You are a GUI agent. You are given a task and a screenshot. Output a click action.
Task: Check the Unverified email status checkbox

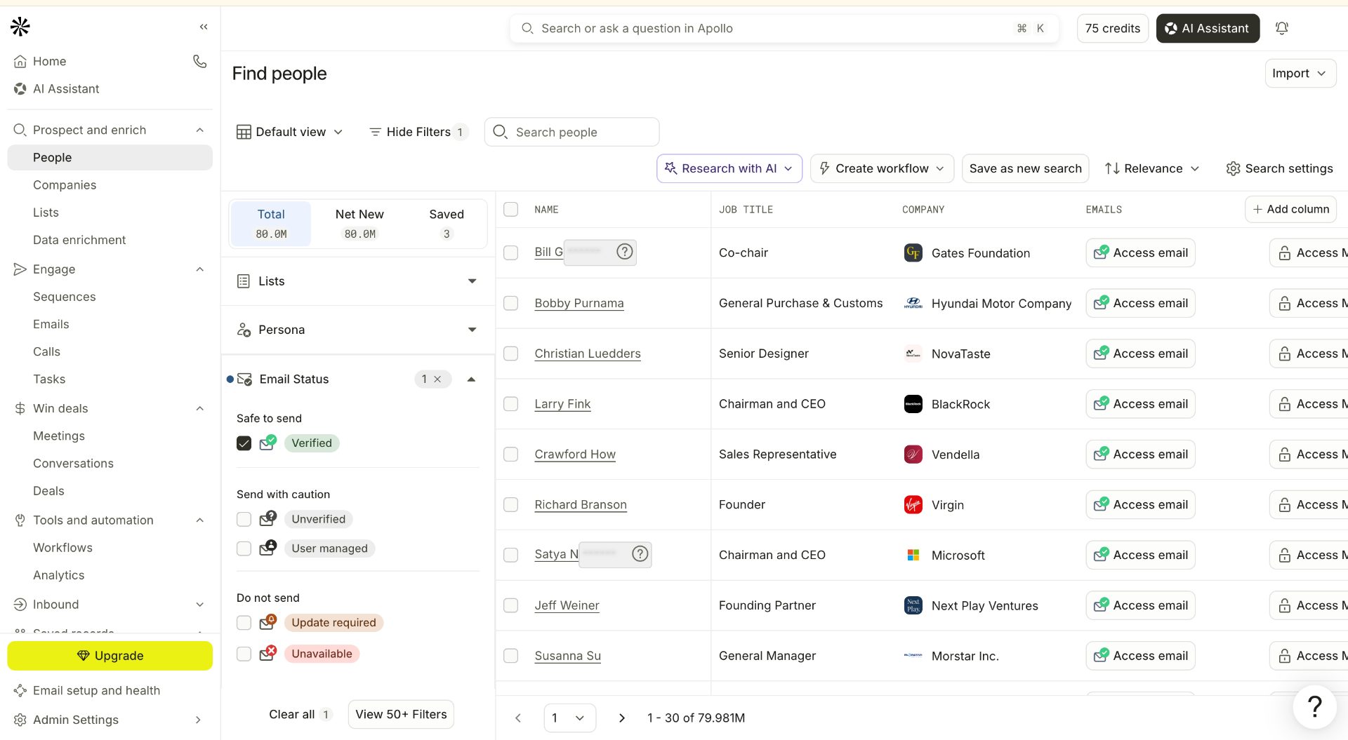click(244, 519)
